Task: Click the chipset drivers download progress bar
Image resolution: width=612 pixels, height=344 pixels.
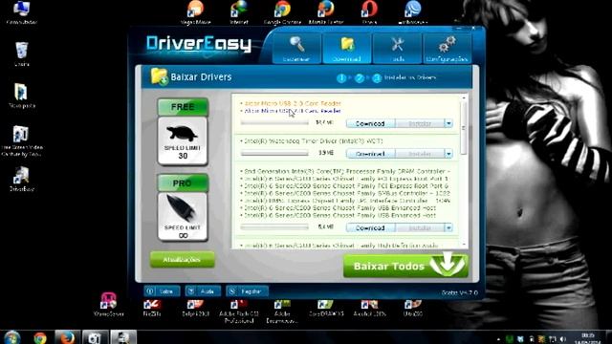Action: (274, 227)
